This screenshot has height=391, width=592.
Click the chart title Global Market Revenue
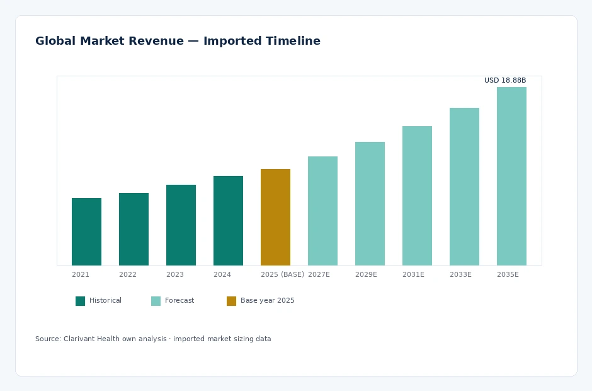coord(110,40)
